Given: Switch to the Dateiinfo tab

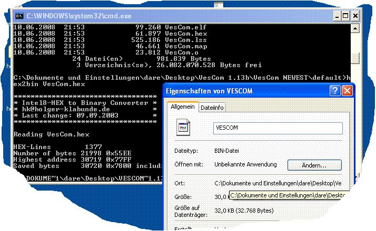Looking at the screenshot, I should (212, 108).
